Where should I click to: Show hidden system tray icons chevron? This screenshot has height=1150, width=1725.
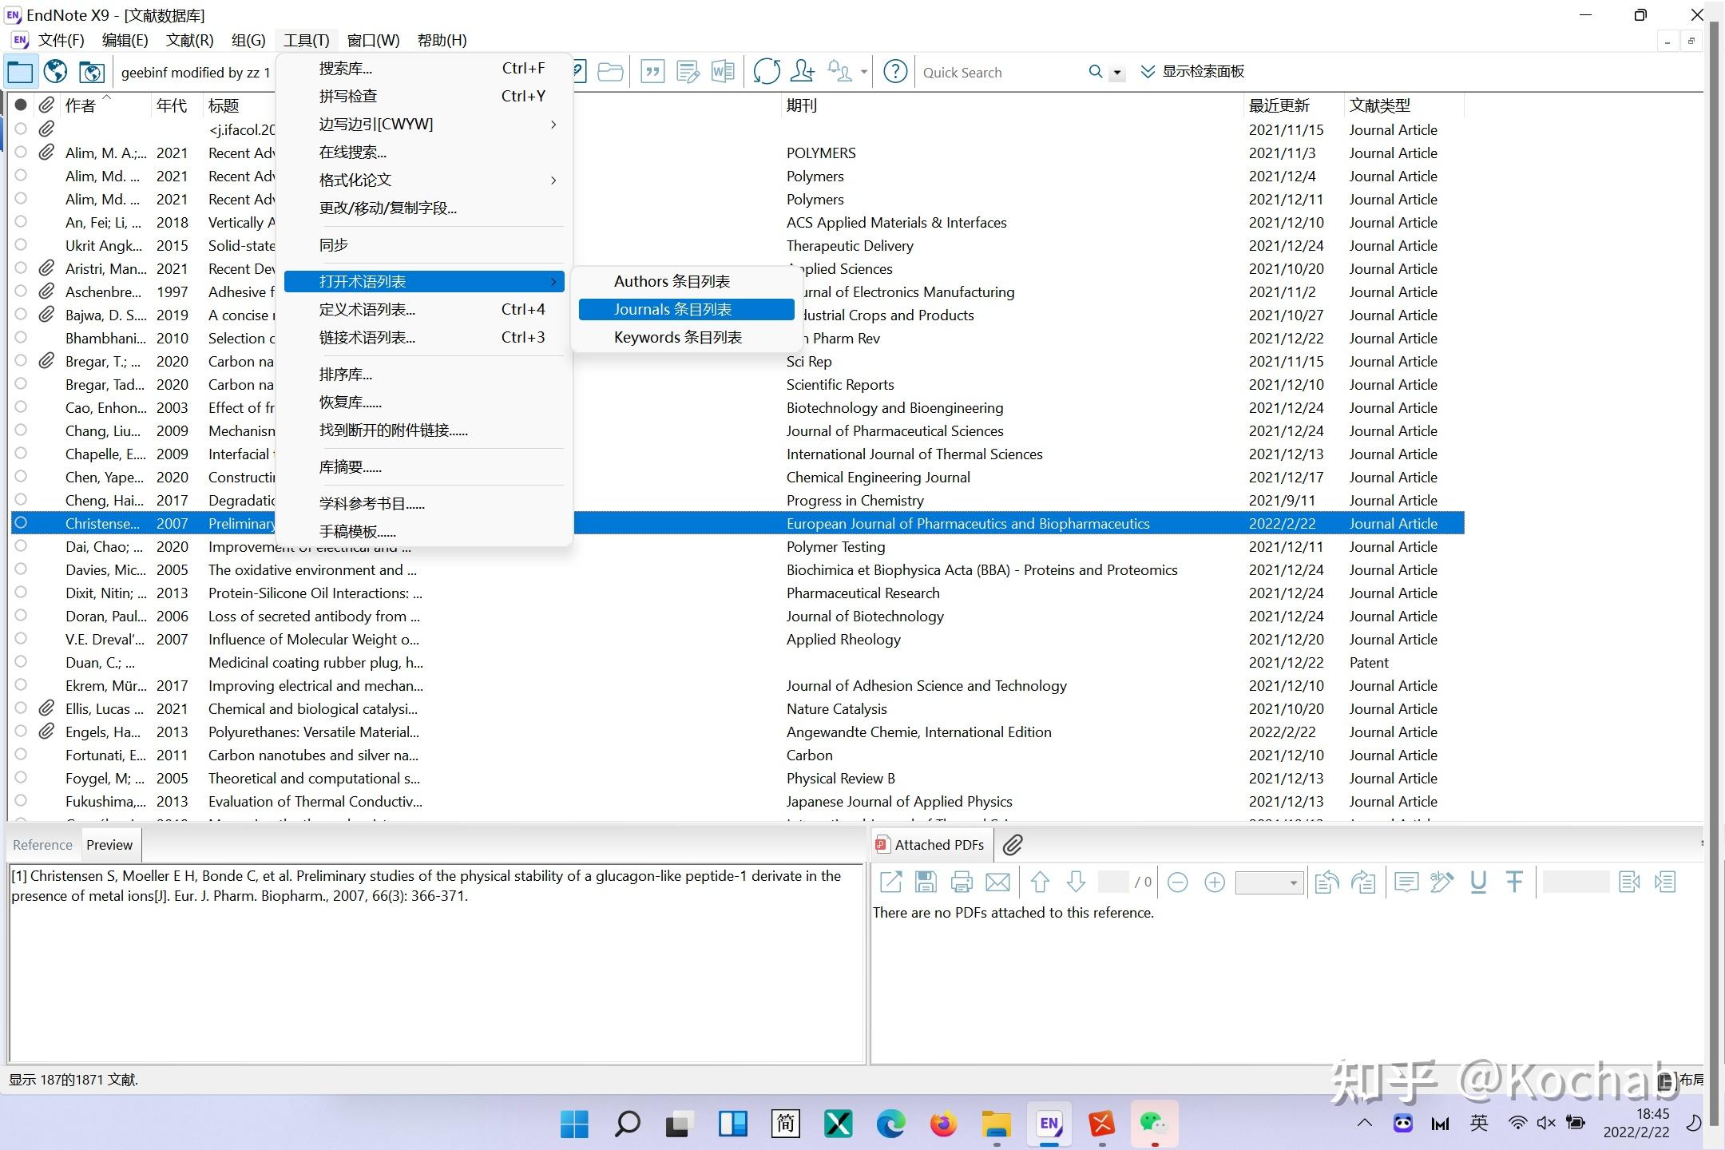(1364, 1123)
